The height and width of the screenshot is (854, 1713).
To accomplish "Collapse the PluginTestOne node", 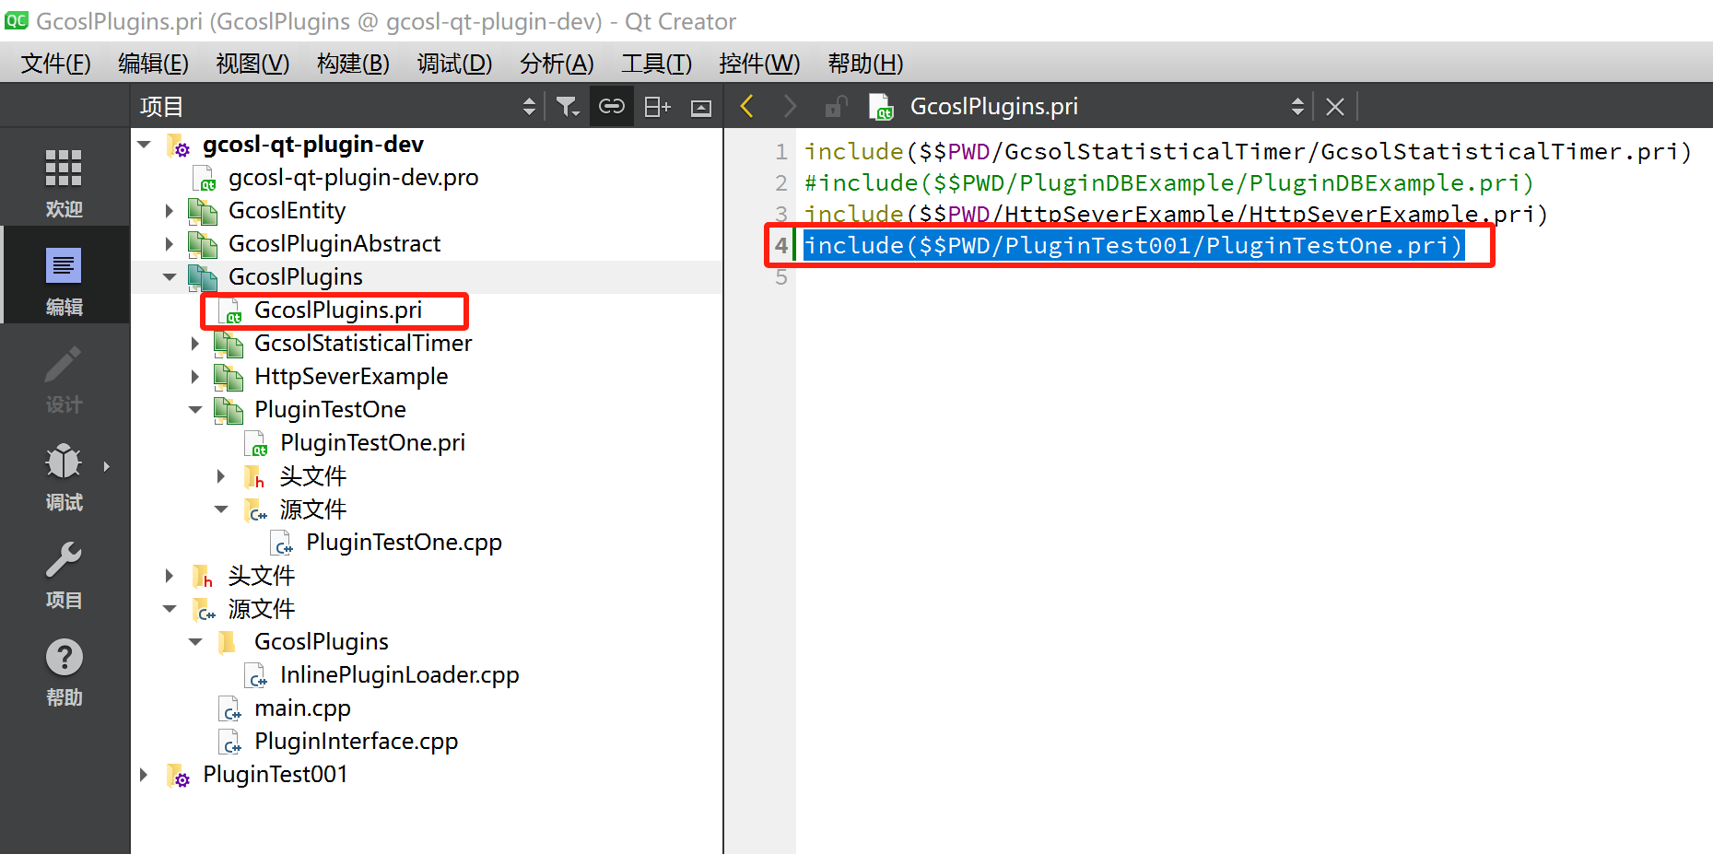I will (195, 410).
